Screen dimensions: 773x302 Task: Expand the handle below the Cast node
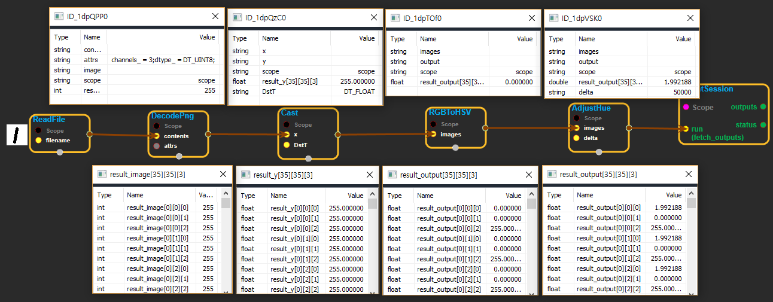click(x=308, y=158)
